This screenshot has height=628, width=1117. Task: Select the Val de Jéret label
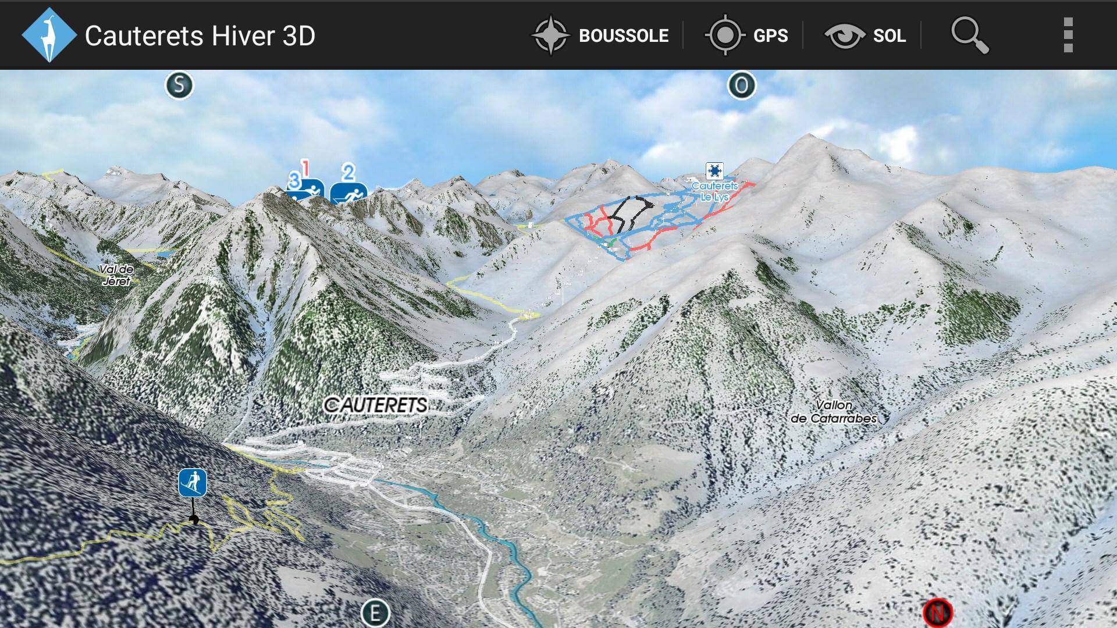(116, 274)
